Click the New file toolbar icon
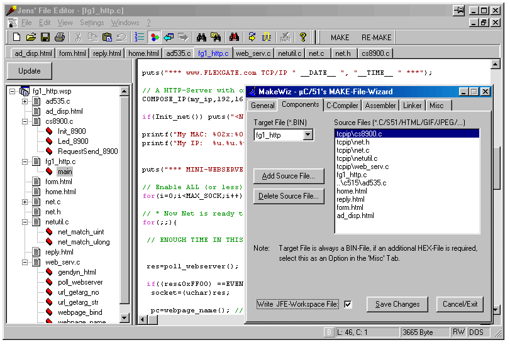This screenshot has width=510, height=345. pos(16,37)
